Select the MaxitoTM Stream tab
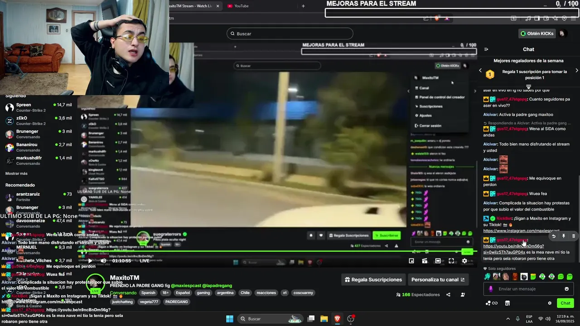 pos(190,6)
